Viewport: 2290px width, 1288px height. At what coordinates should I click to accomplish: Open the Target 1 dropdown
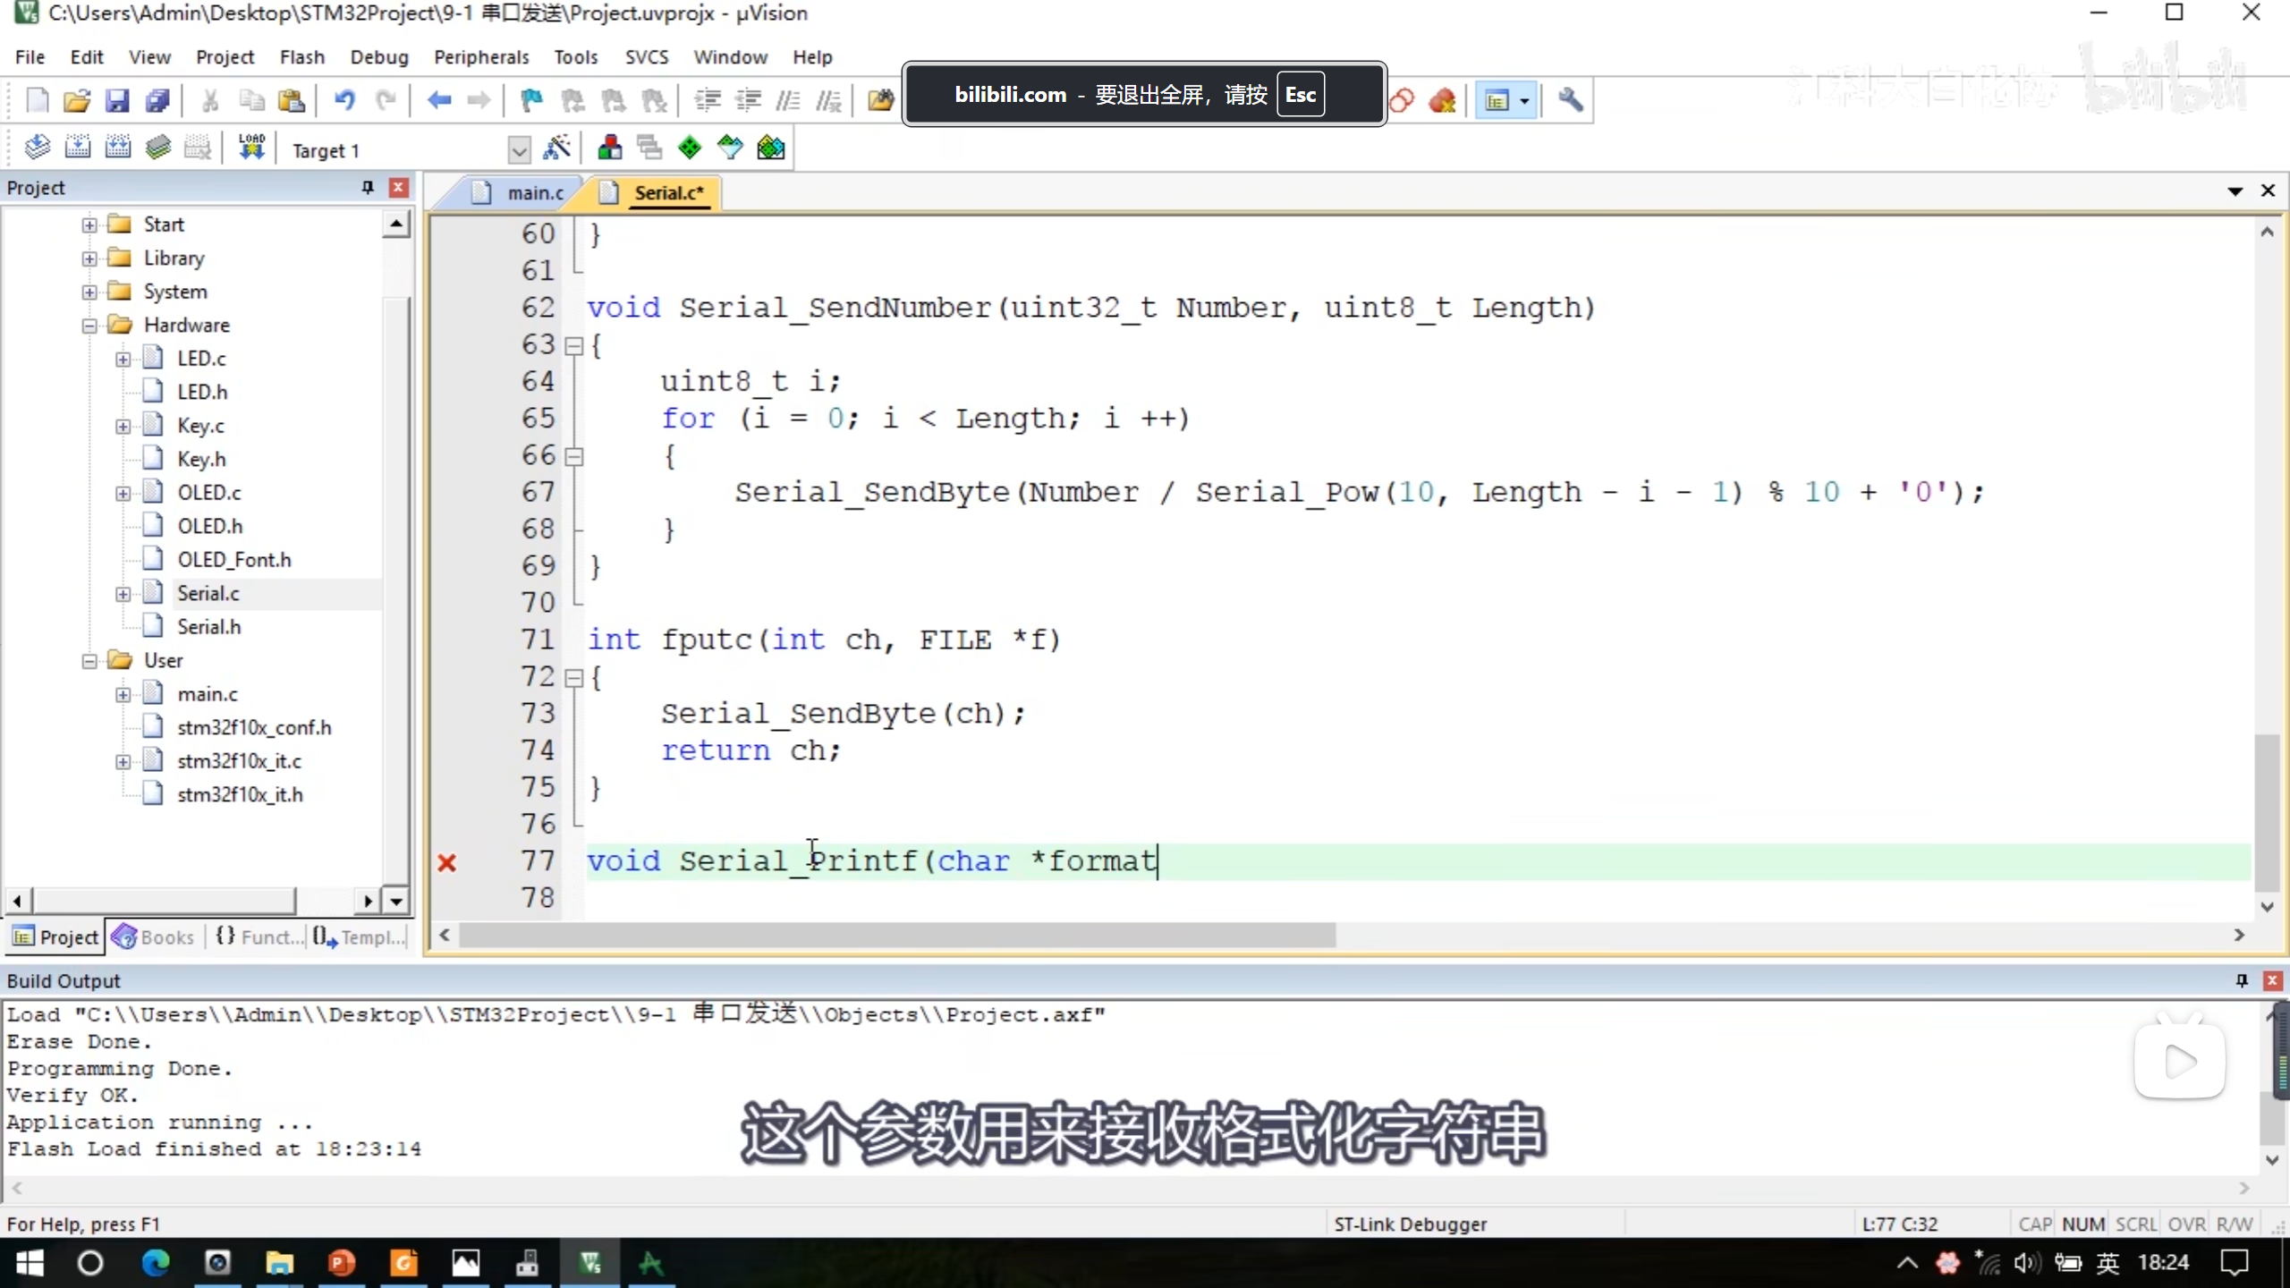click(519, 150)
